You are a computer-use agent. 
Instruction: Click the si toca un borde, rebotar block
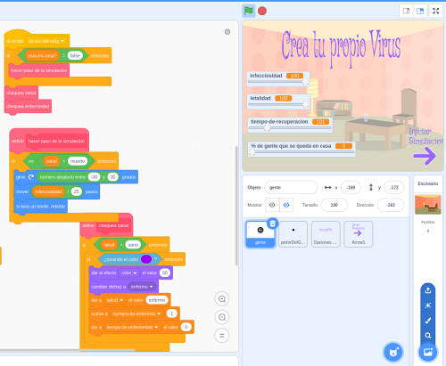click(41, 207)
